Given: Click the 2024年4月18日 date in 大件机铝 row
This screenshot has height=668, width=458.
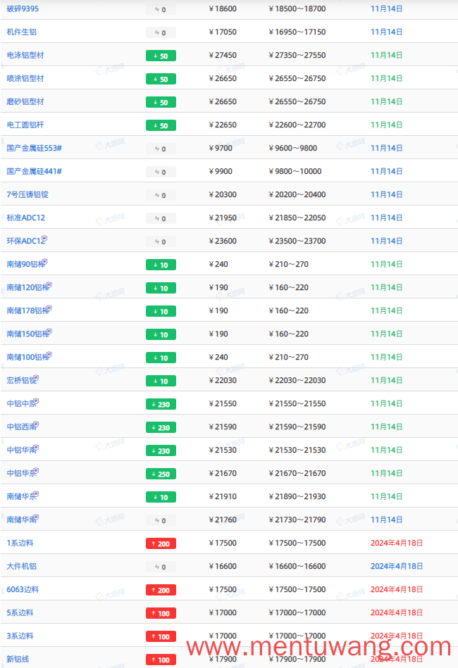Looking at the screenshot, I should 397,566.
